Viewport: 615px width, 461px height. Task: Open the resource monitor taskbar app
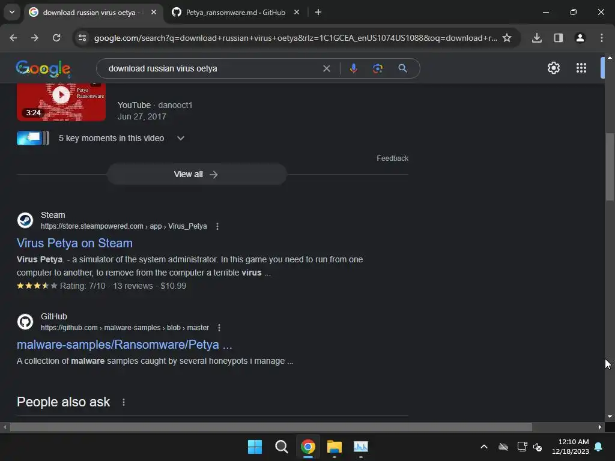click(361, 447)
